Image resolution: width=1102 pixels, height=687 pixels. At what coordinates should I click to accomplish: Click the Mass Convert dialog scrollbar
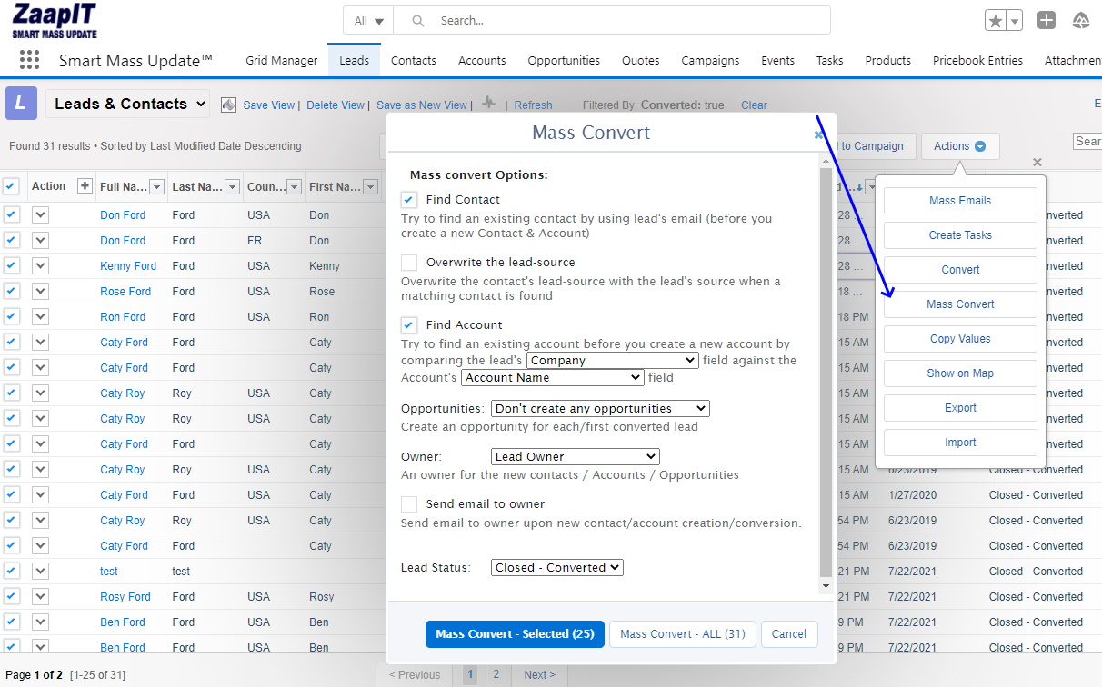click(x=826, y=363)
